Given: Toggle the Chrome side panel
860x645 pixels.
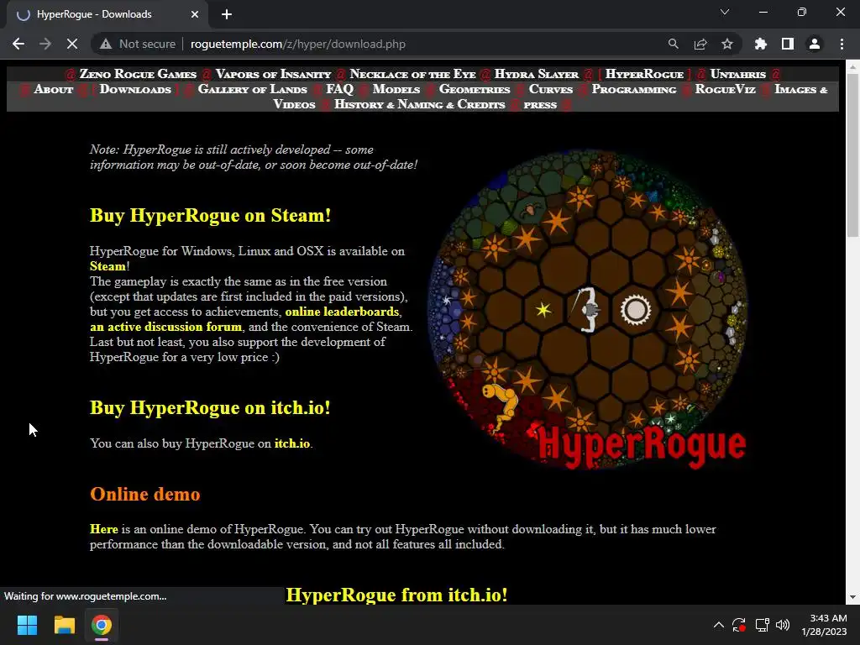Looking at the screenshot, I should click(x=788, y=44).
